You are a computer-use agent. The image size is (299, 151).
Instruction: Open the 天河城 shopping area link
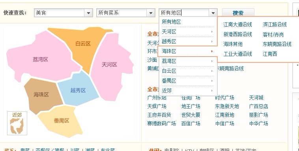coord(256,98)
